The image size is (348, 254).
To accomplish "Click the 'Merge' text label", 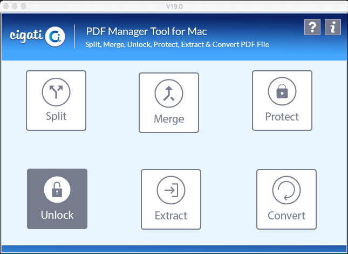I will tap(169, 119).
